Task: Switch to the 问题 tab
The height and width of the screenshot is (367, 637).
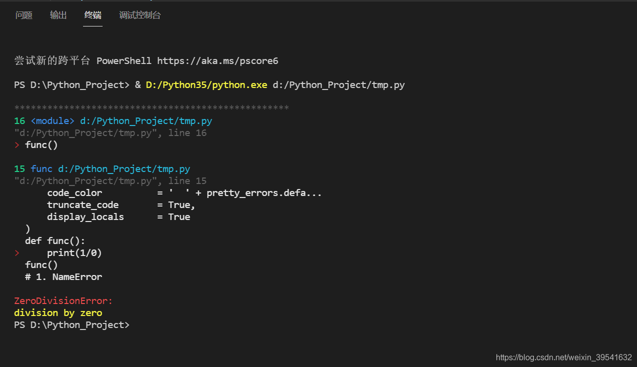Action: (x=24, y=15)
